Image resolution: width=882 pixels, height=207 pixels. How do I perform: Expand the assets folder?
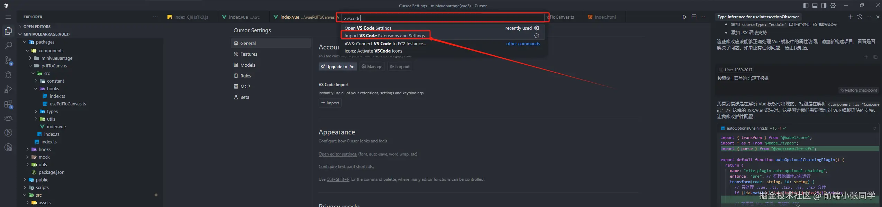click(x=90, y=203)
